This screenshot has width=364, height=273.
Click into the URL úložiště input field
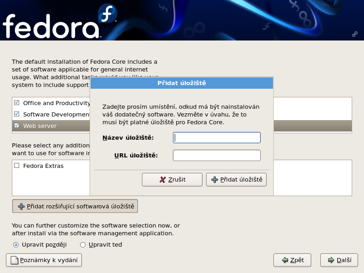coord(217,155)
